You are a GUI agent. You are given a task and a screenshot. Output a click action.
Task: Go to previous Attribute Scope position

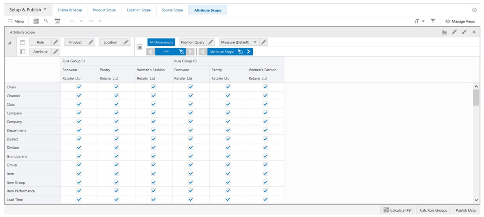tap(203, 52)
